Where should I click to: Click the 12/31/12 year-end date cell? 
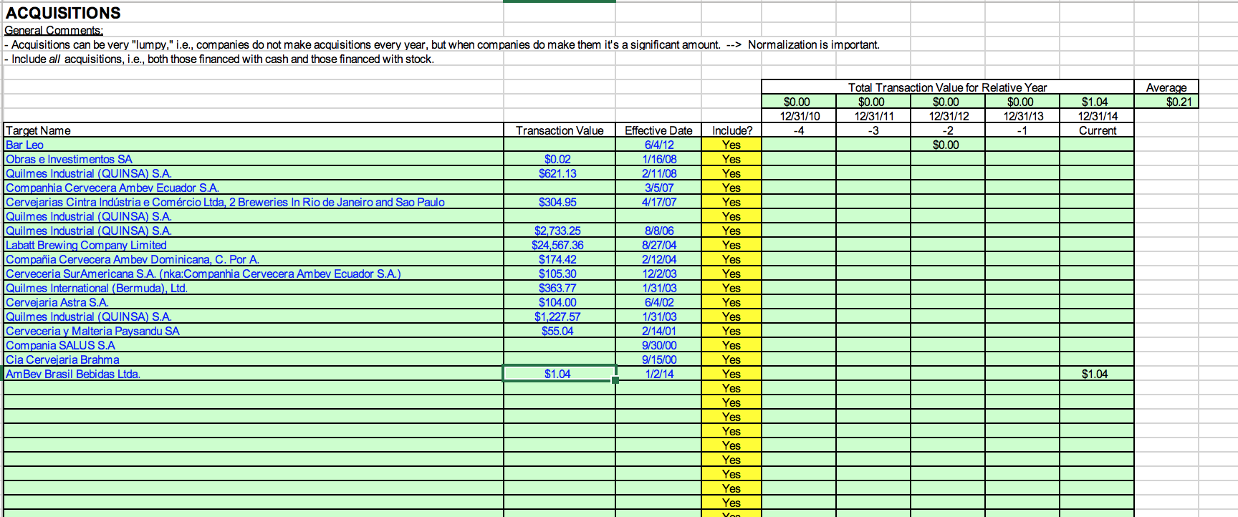(949, 116)
